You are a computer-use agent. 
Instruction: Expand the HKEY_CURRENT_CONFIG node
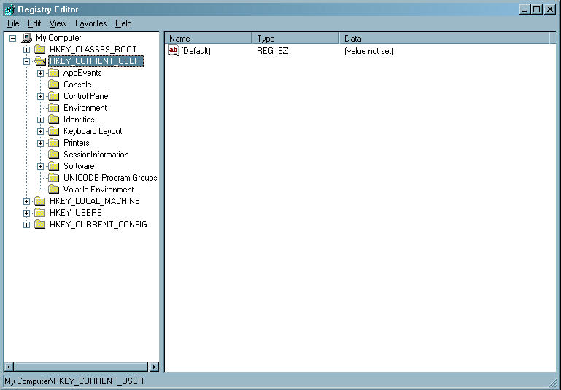click(x=26, y=225)
